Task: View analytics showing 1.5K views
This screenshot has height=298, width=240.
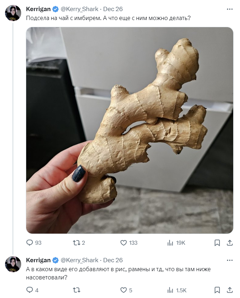Action: (177, 290)
